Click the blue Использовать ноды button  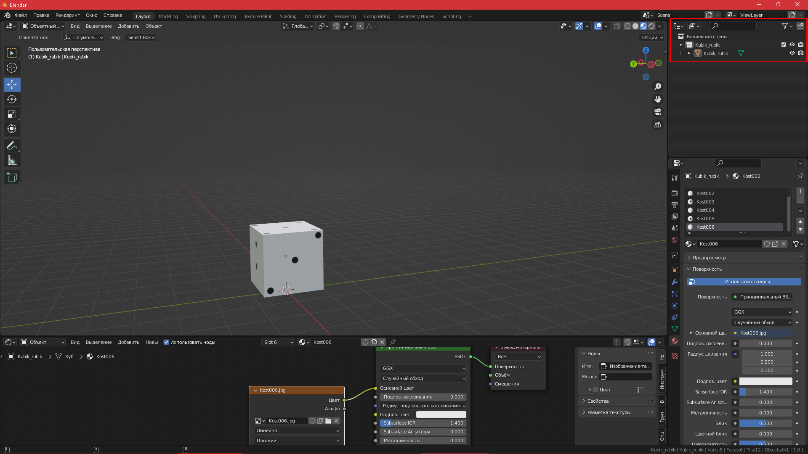(744, 282)
